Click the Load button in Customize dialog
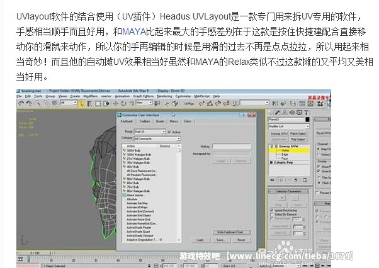This screenshot has height=268, width=379. tap(200, 240)
